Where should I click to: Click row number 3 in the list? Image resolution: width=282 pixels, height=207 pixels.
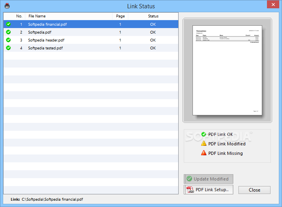(21, 40)
